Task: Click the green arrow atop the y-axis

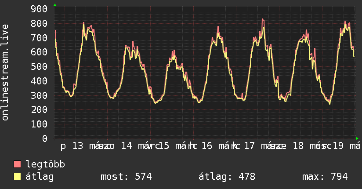Action: pyautogui.click(x=55, y=5)
